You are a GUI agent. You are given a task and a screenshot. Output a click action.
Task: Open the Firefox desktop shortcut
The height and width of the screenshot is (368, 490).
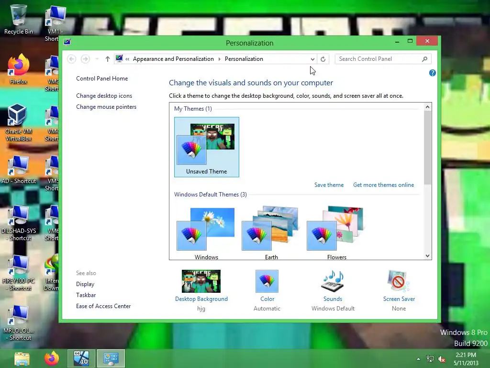19,69
